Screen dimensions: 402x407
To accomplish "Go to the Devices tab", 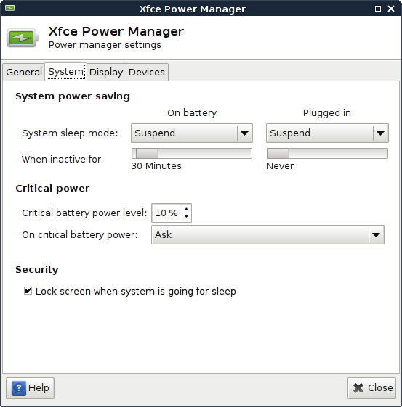I will pos(147,72).
